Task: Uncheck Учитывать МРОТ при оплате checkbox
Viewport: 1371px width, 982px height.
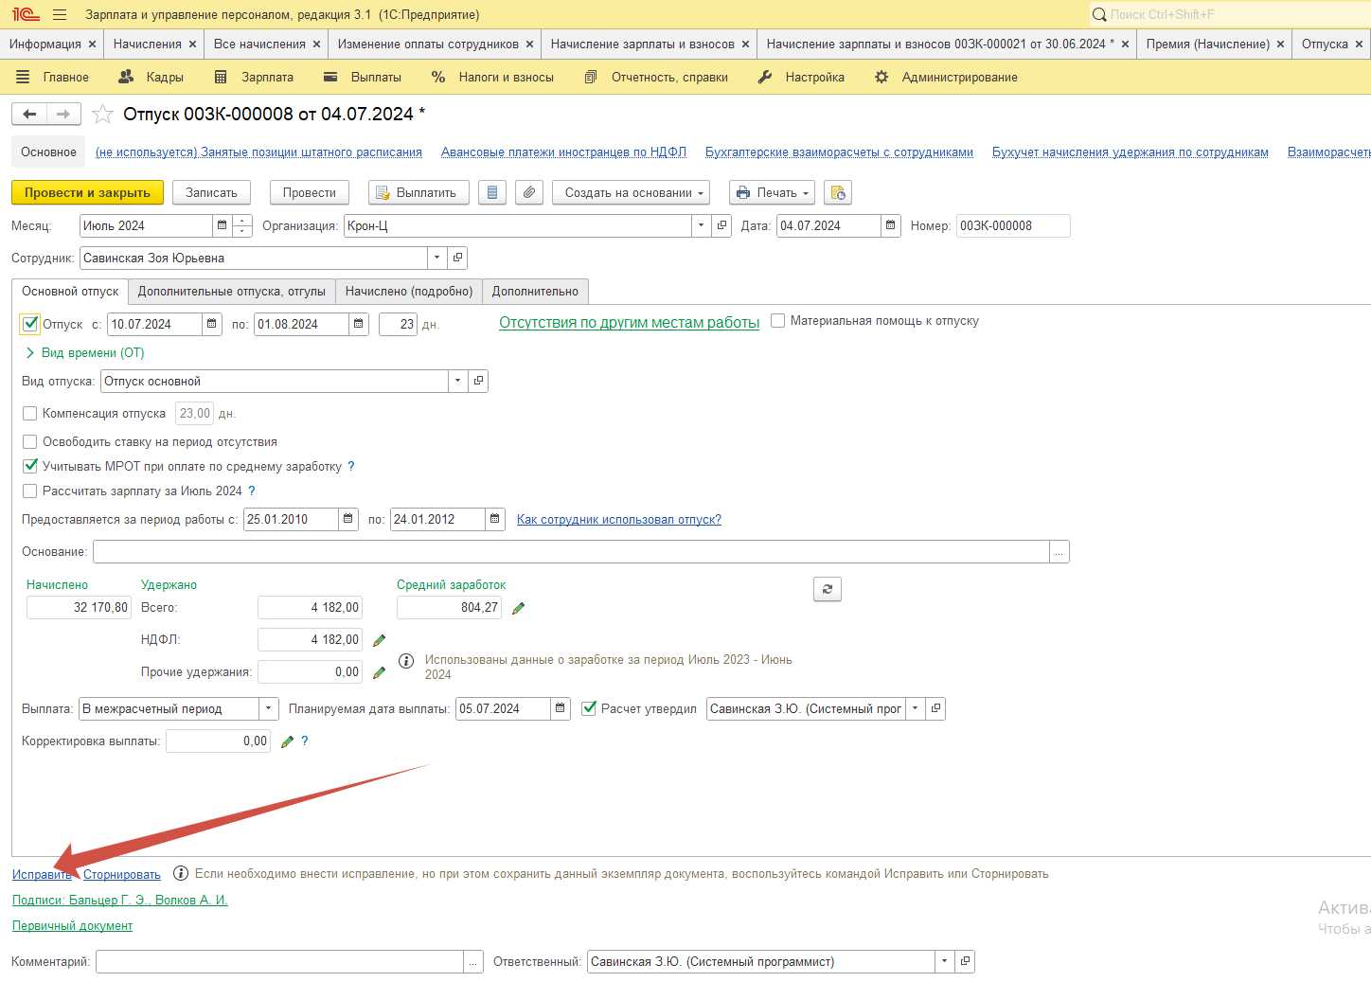Action: click(30, 466)
